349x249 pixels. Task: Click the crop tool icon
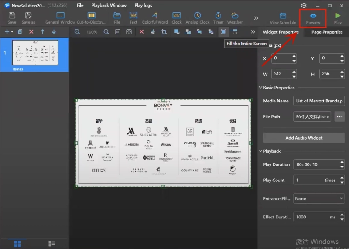point(164,32)
